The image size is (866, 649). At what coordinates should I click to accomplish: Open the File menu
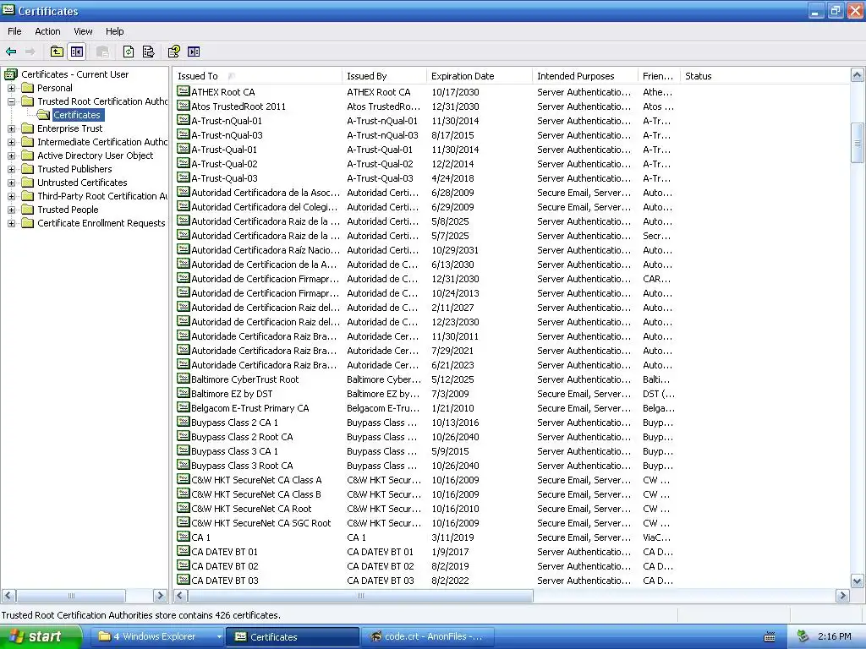(x=14, y=31)
